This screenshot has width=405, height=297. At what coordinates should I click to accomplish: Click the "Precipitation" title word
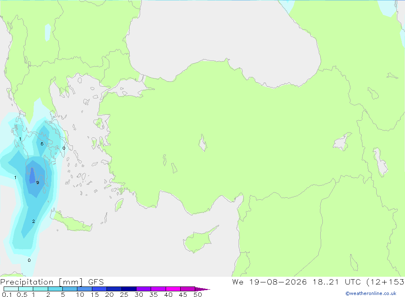pos(27,282)
